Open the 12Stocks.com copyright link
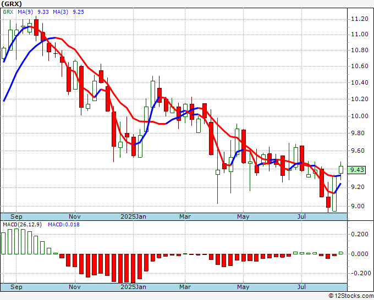This screenshot has height=300, width=374. [x=351, y=296]
